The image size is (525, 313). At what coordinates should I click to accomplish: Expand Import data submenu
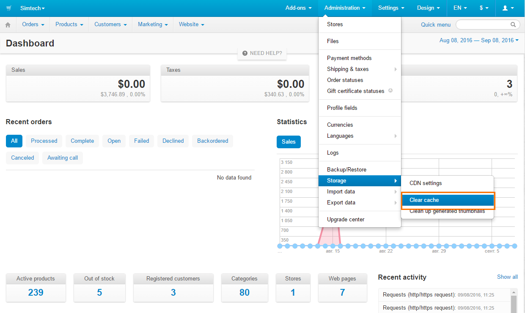click(x=360, y=192)
